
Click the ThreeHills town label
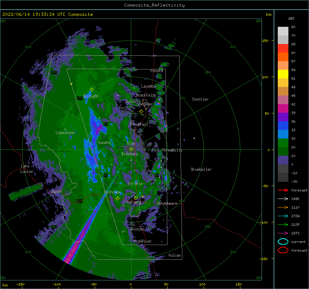172,150
